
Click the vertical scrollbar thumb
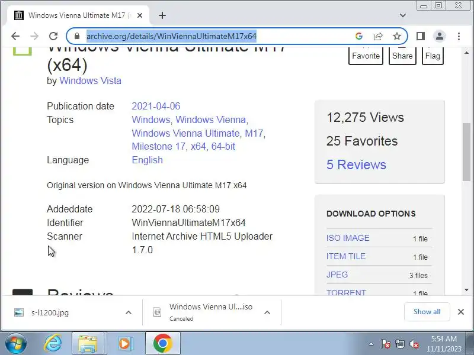click(466, 152)
